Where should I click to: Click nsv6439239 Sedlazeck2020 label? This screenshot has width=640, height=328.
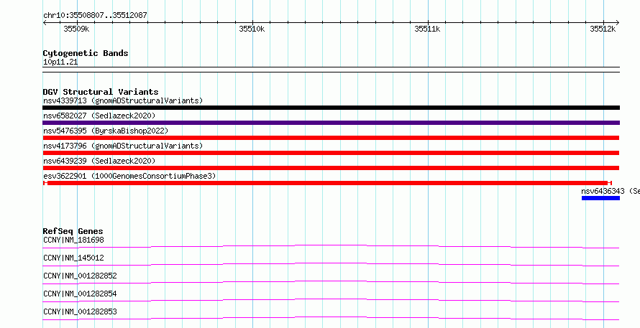pos(99,161)
